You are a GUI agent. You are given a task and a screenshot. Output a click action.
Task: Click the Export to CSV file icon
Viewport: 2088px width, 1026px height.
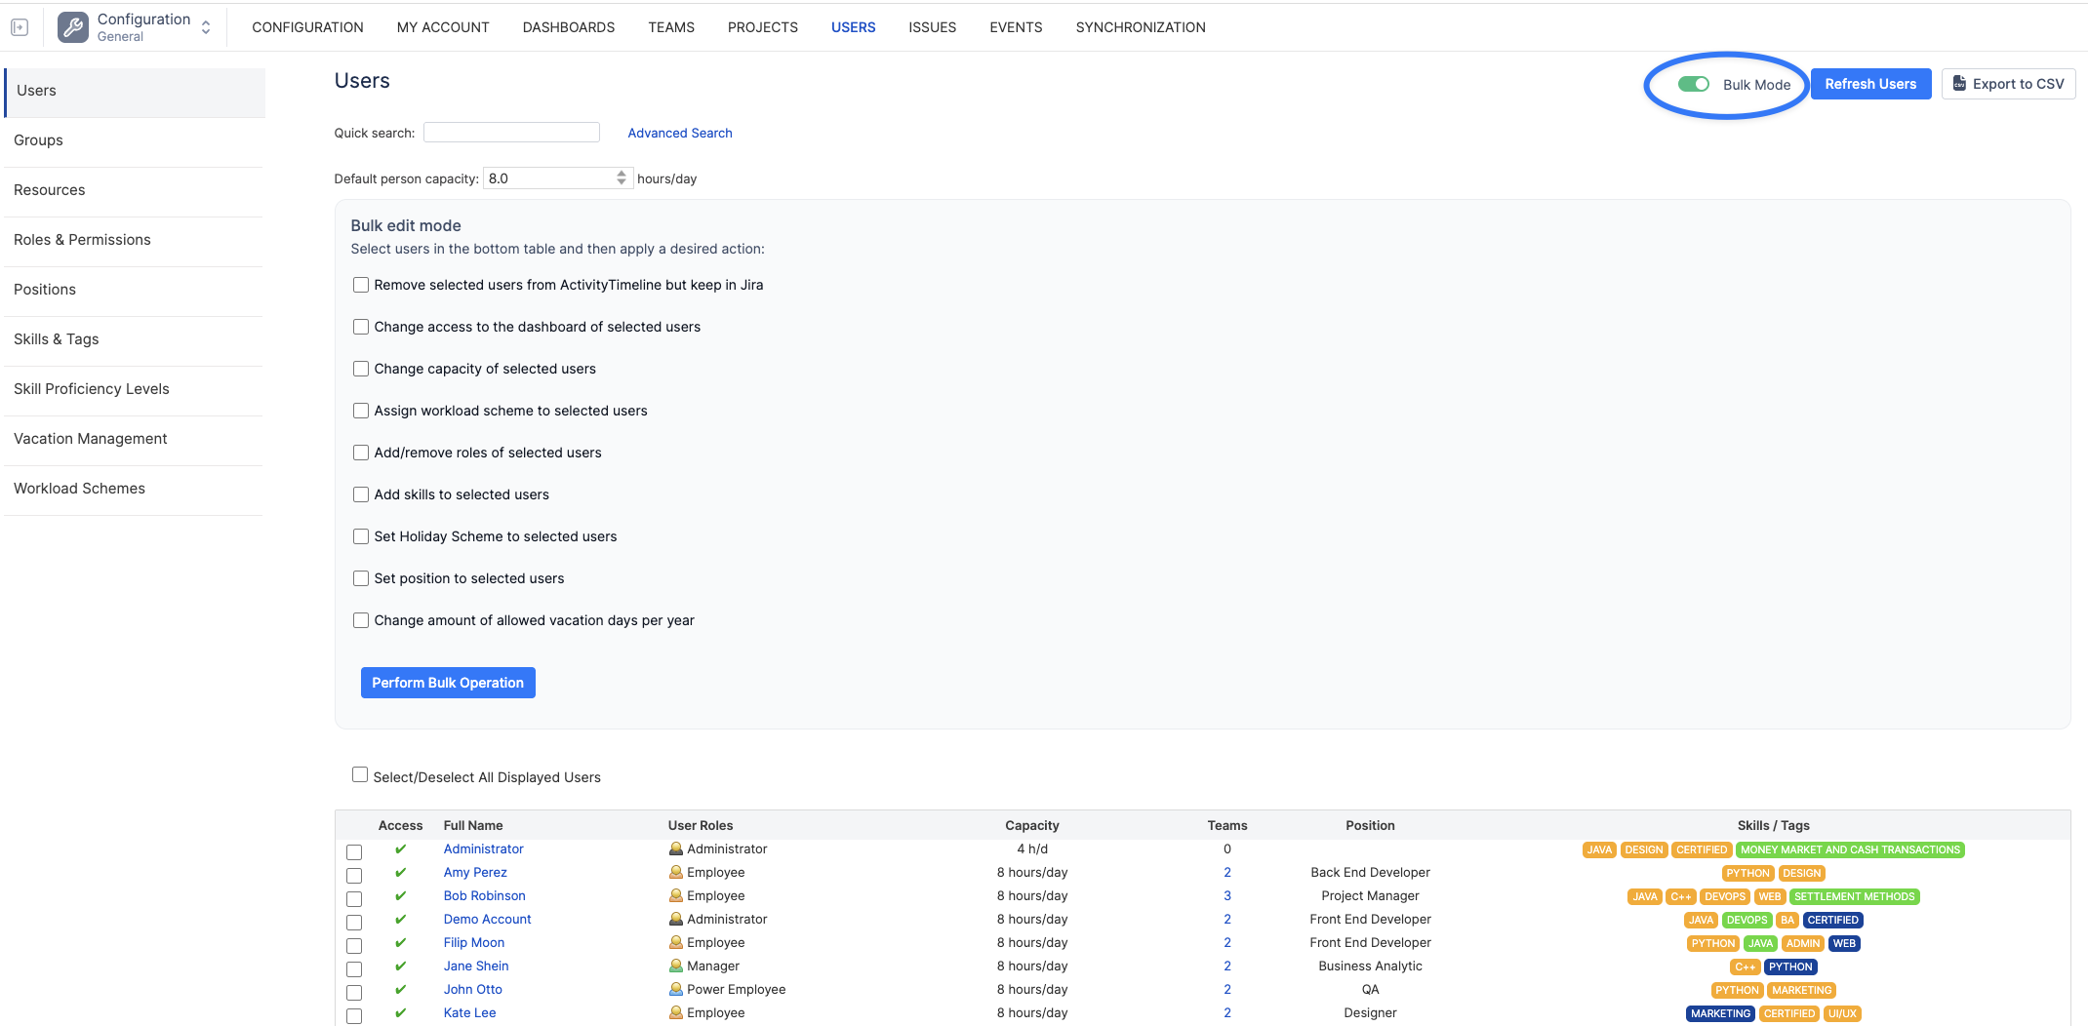tap(1959, 84)
